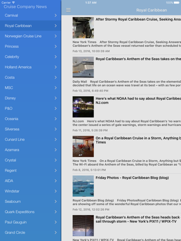Click the Seabourn row chevron
Image resolution: width=181 pixels, height=241 pixels.
point(56,201)
